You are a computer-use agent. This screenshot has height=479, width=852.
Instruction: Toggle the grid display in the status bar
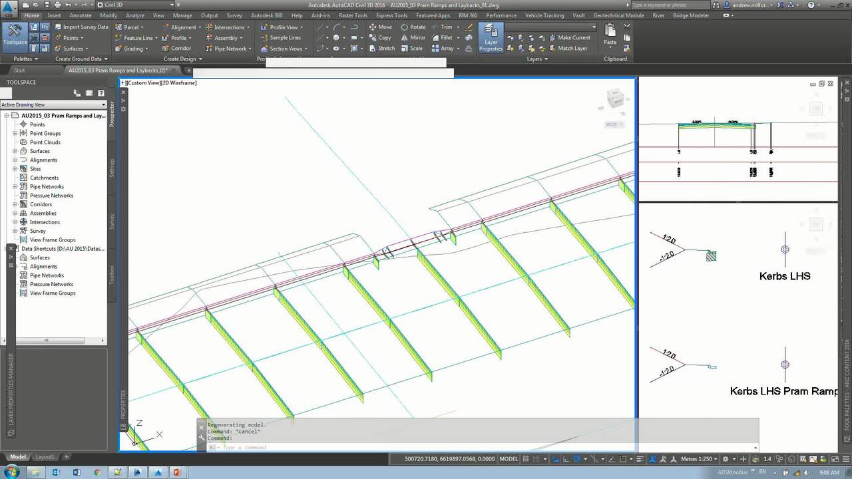[x=525, y=458]
